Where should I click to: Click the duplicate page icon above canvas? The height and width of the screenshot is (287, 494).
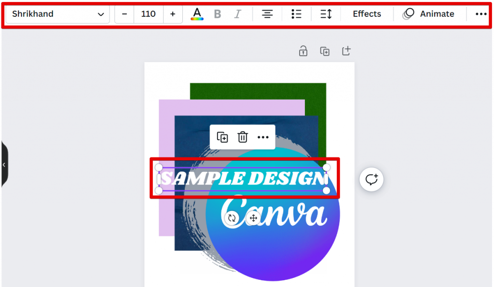(x=325, y=51)
